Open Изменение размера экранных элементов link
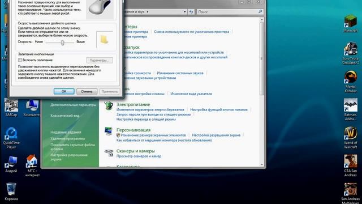 point(153,135)
